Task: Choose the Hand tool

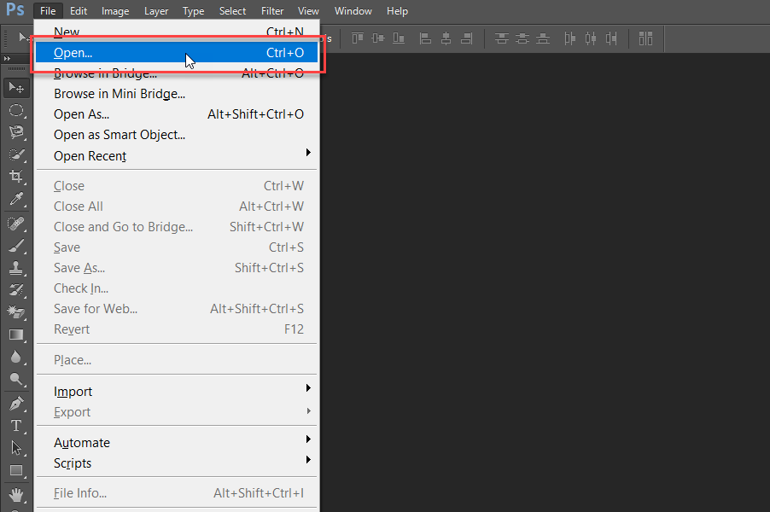Action: (16, 494)
